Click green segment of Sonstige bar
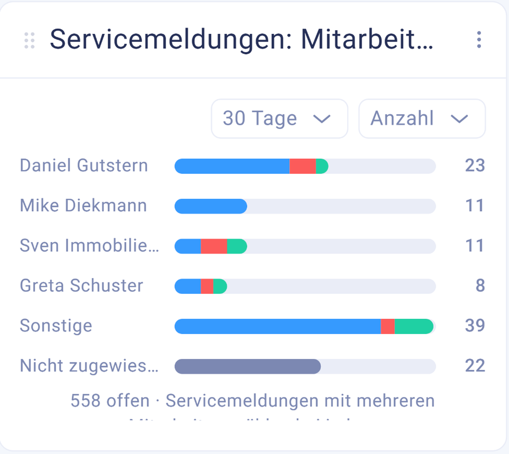This screenshot has width=509, height=454. (414, 326)
